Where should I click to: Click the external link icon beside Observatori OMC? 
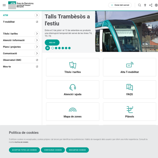(x=37, y=60)
